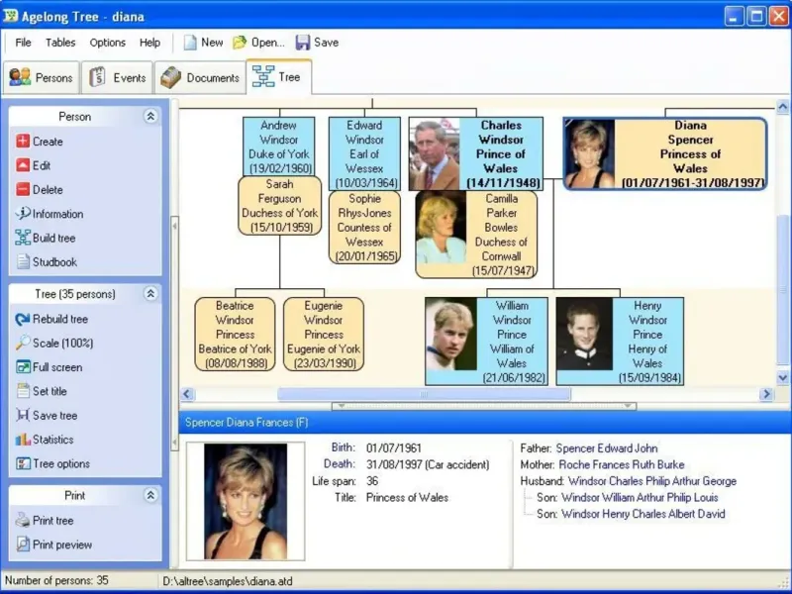Click the Events tab scroll icon
Image resolution: width=792 pixels, height=594 pixels.
pyautogui.click(x=97, y=77)
